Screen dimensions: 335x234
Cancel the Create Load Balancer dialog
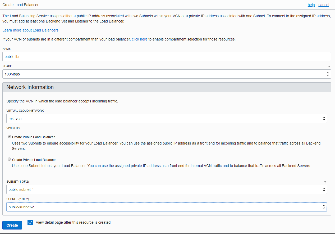tap(324, 5)
